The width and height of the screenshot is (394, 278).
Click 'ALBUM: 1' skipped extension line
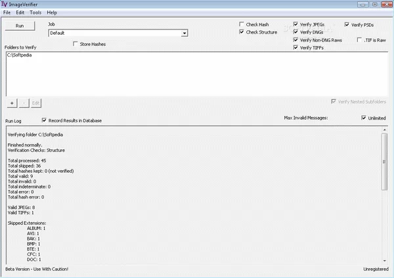point(36,228)
